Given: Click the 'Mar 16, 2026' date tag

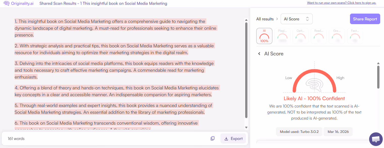Looking at the screenshot, I should pyautogui.click(x=338, y=132).
